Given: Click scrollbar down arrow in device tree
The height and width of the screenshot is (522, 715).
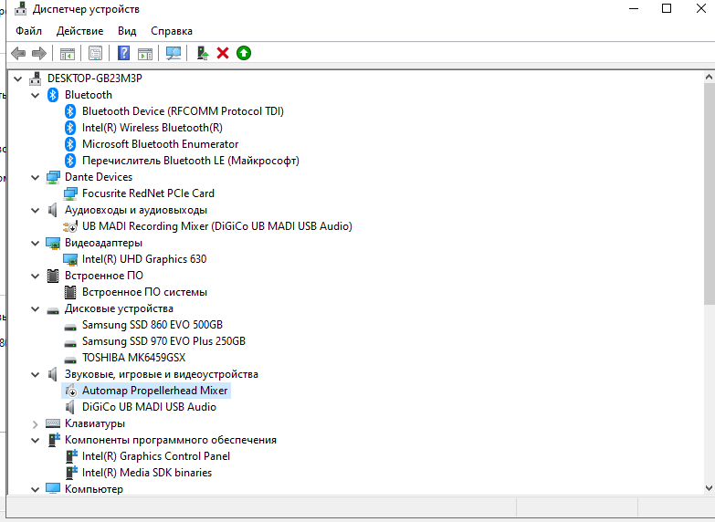Looking at the screenshot, I should pyautogui.click(x=710, y=488).
